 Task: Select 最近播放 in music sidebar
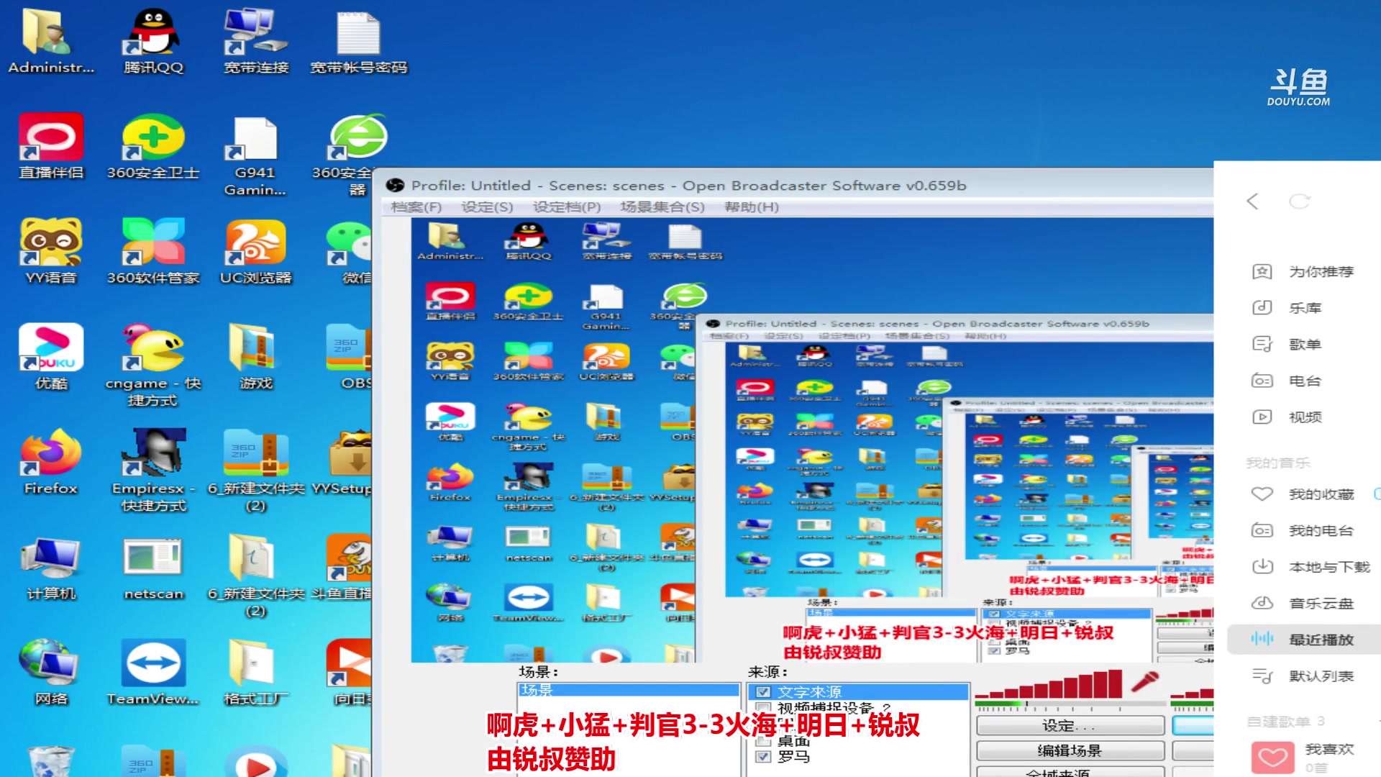[1303, 639]
